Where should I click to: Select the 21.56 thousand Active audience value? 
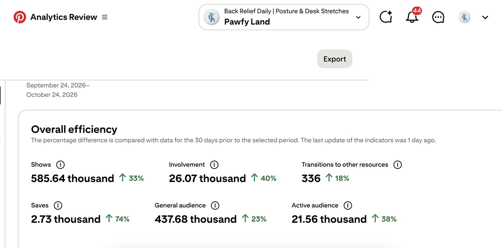pyautogui.click(x=329, y=219)
